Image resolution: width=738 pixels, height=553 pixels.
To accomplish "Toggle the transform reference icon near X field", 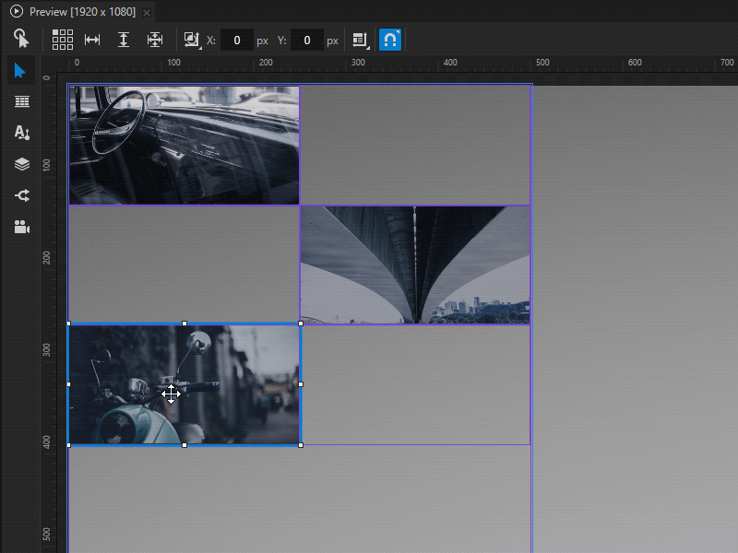I will coord(191,40).
